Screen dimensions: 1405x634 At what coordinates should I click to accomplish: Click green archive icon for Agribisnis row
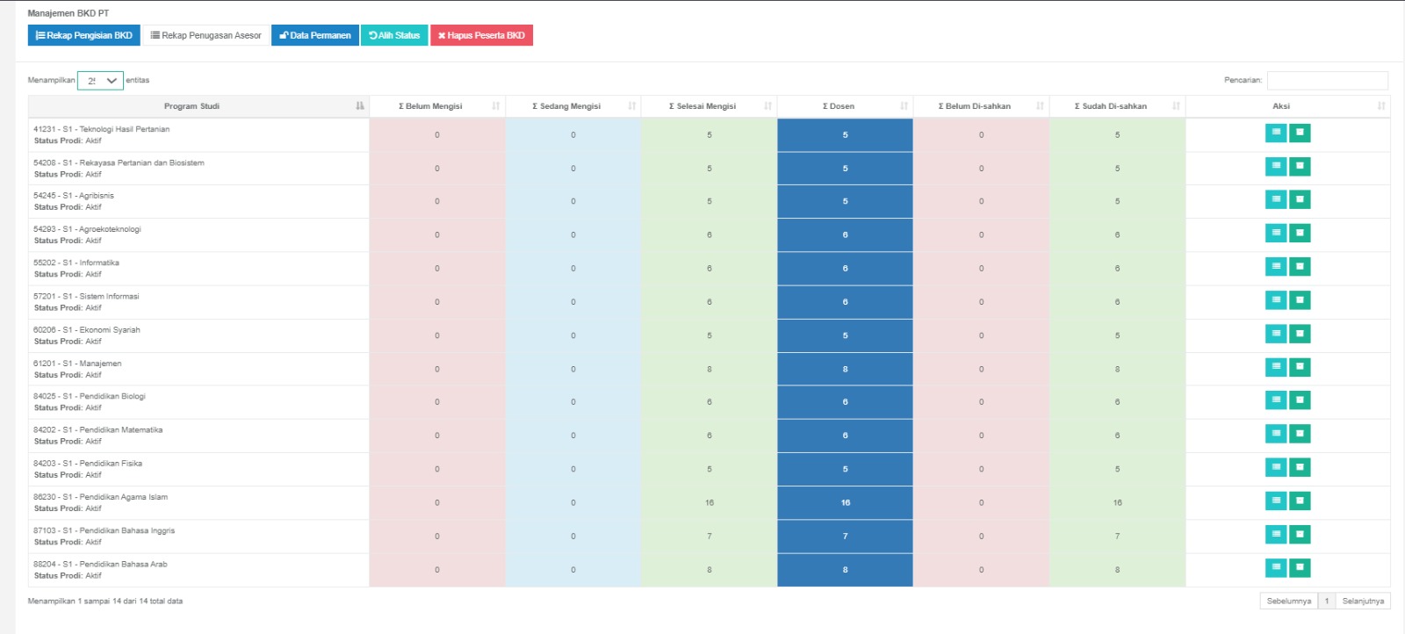pos(1300,199)
